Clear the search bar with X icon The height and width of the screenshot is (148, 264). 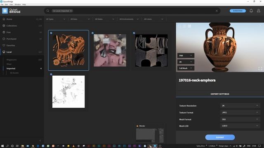pos(217,11)
